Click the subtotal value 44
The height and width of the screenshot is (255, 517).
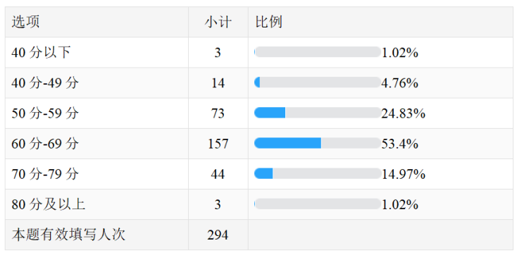218,174
